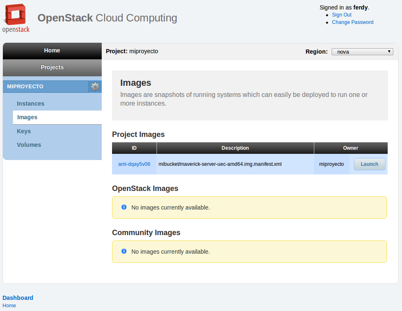The image size is (402, 311).
Task: Select Images in the sidebar
Action: pos(57,118)
